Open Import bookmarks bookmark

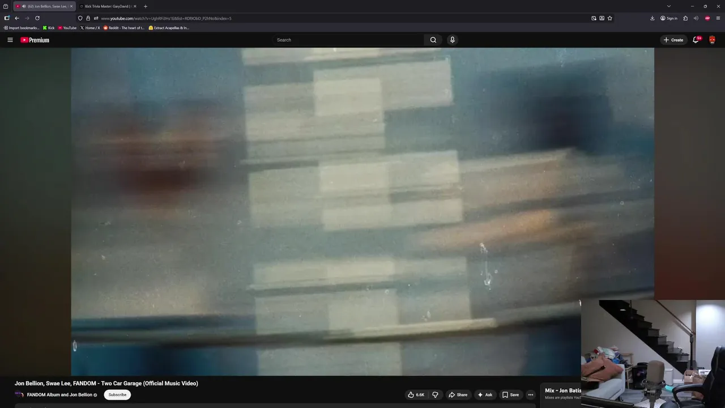click(22, 28)
